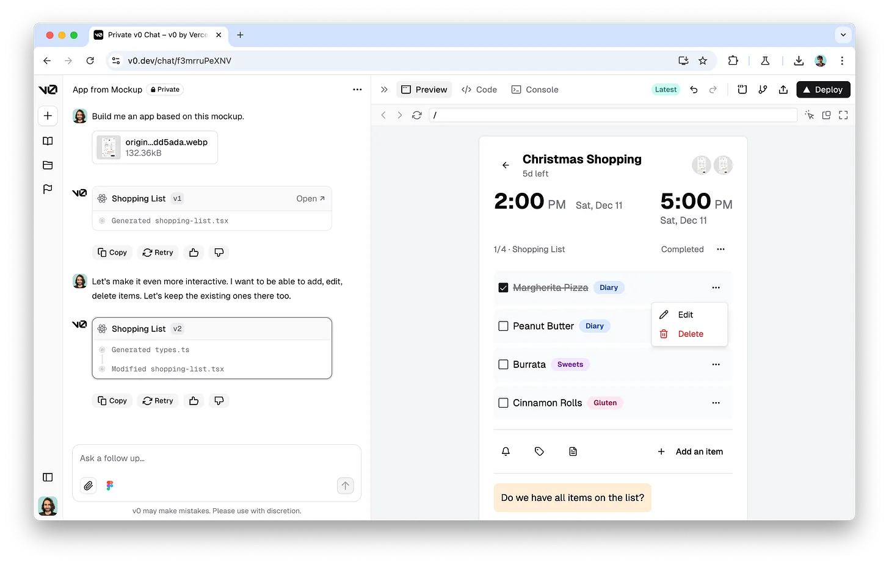Redo with the curved arrow icon
The width and height of the screenshot is (889, 565).
point(713,90)
